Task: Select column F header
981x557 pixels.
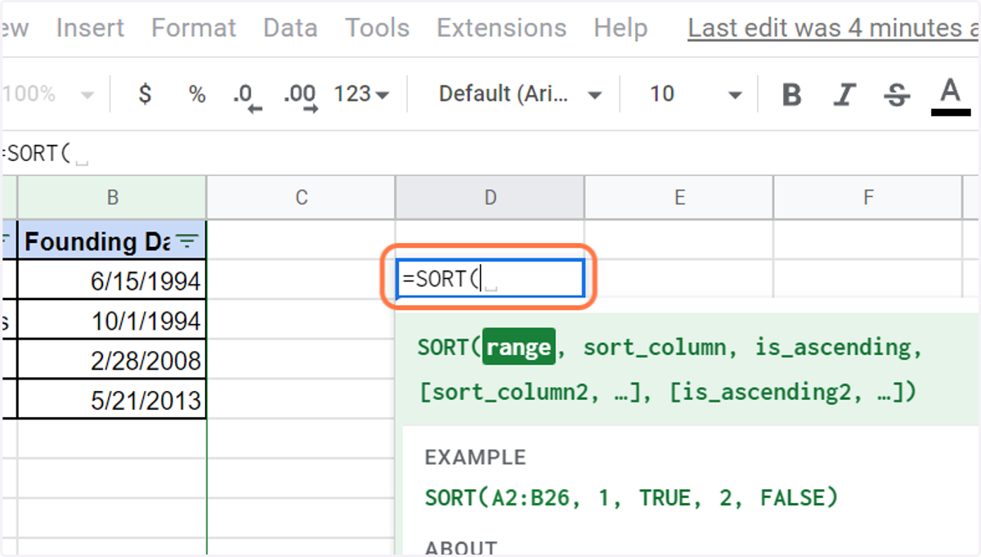Action: click(x=867, y=197)
